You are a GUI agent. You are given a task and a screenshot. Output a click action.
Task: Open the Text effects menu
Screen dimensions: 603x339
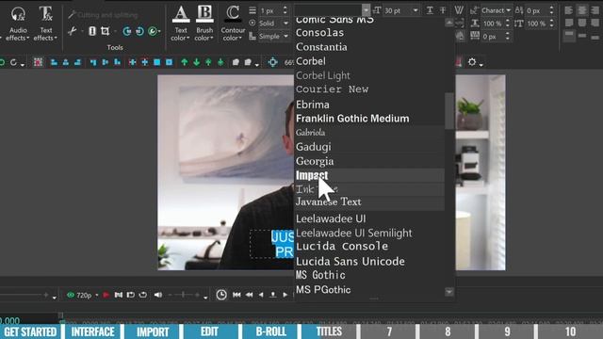point(45,24)
